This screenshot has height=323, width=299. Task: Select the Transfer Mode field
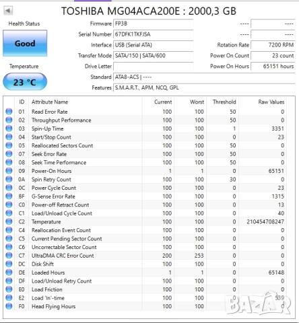(154, 56)
